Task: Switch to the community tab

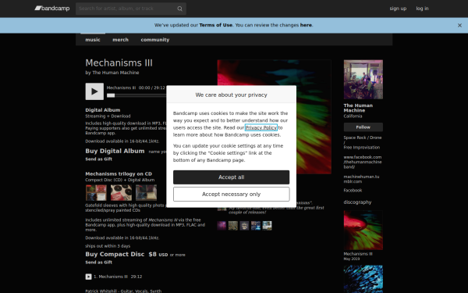Action: click(155, 40)
